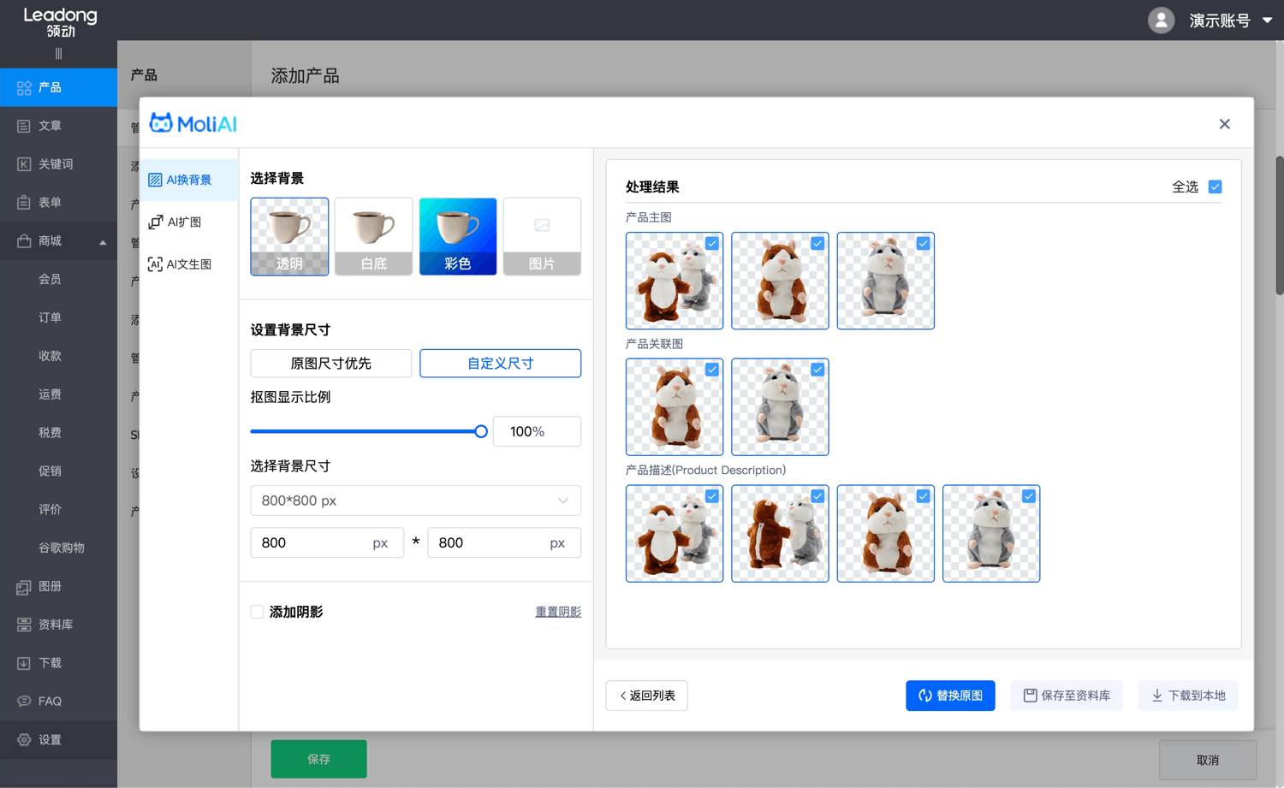Image resolution: width=1284 pixels, height=788 pixels.
Task: Expand the 演示账号 account dropdown arrow
Action: (1267, 21)
